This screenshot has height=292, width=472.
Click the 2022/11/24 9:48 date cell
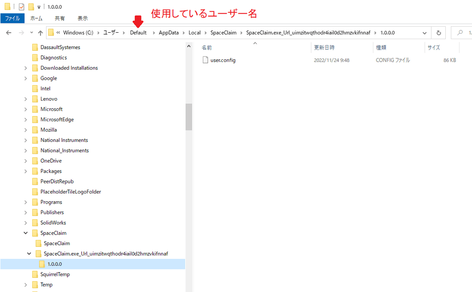331,60
